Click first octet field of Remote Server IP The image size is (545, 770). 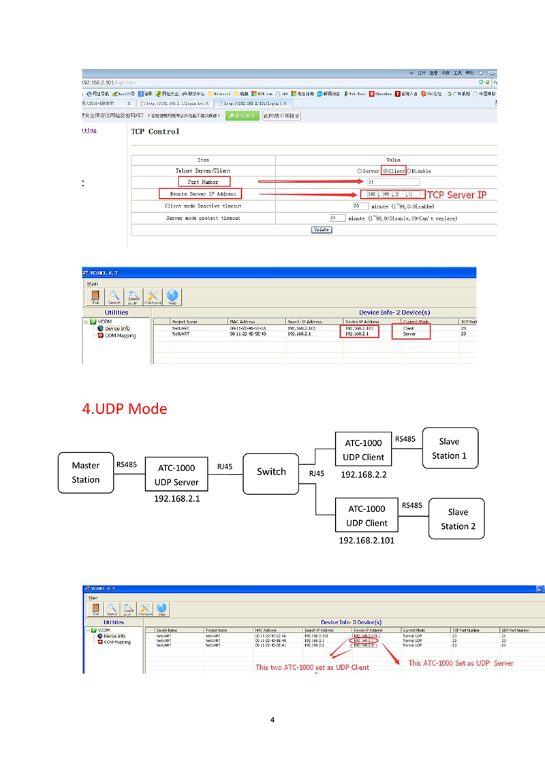click(x=372, y=194)
